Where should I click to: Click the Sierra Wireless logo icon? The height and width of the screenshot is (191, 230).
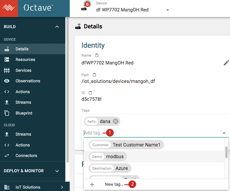(x=9, y=8)
